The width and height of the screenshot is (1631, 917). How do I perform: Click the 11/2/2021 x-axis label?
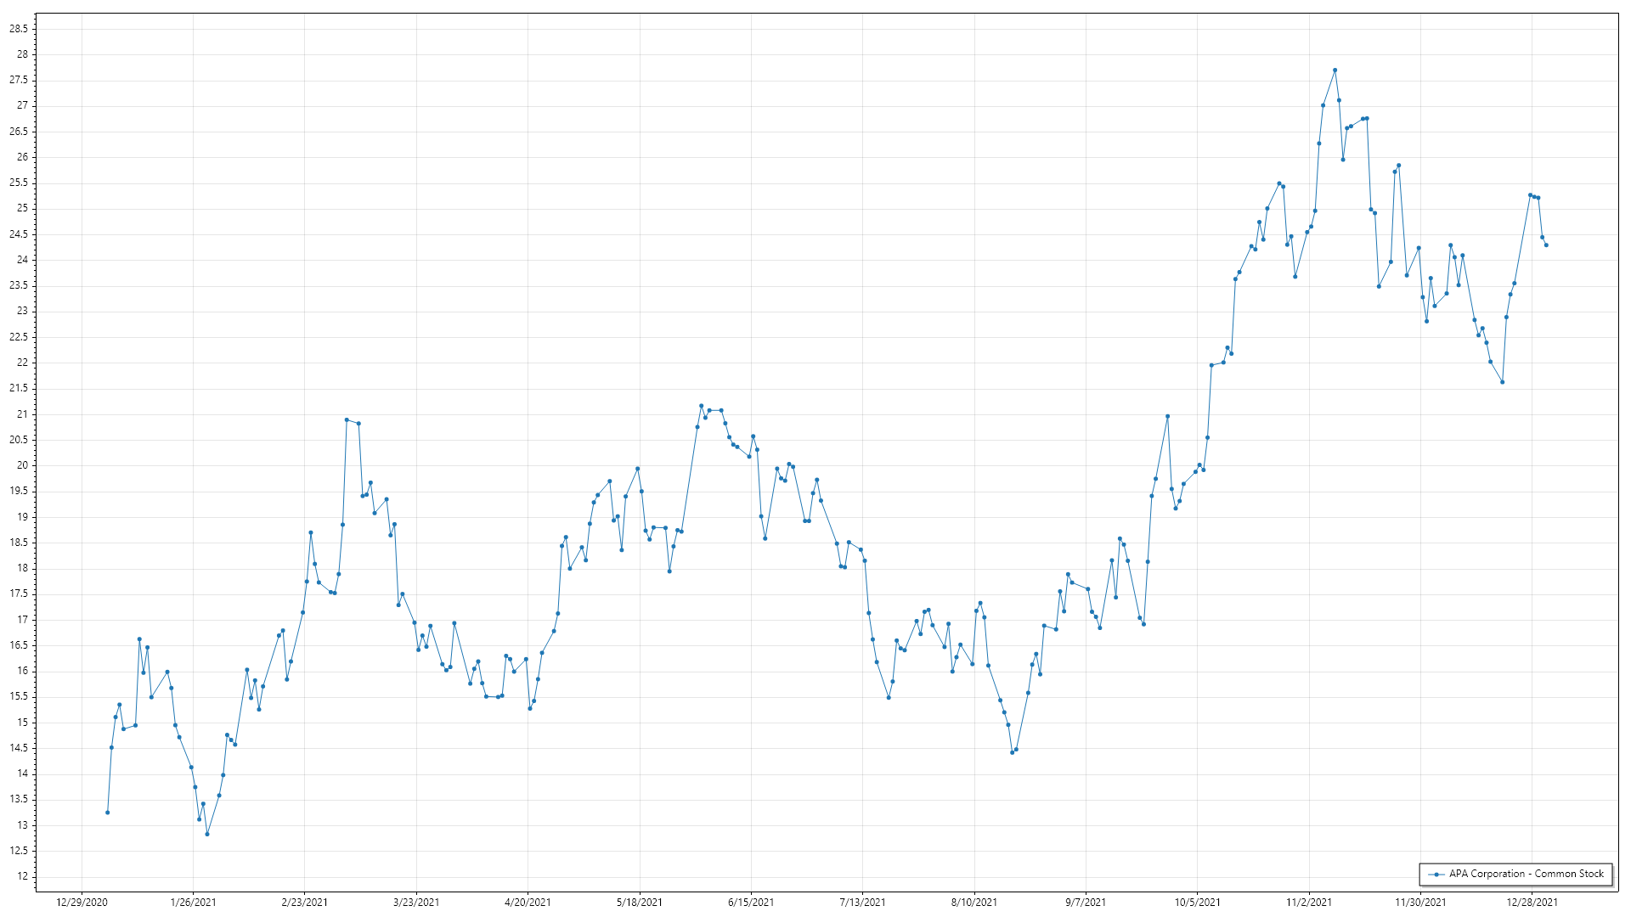tap(1308, 903)
